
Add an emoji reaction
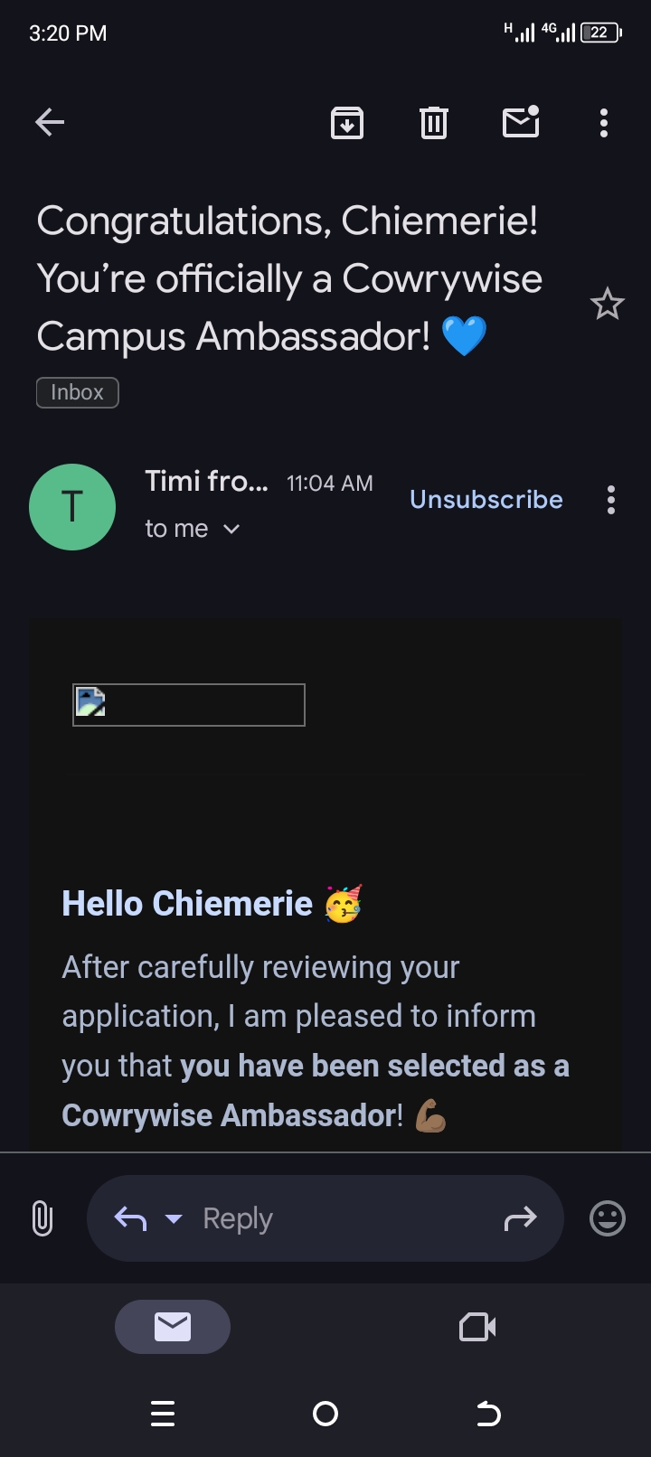click(607, 1218)
